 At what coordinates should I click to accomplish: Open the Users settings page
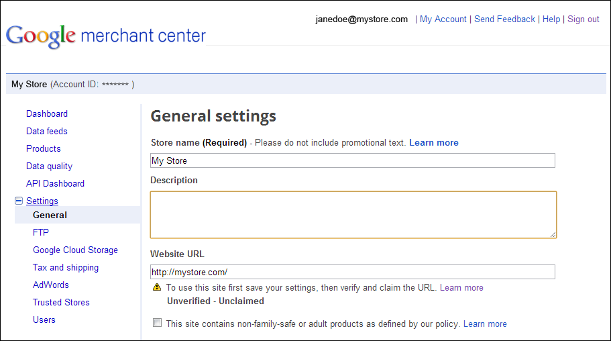tap(44, 320)
